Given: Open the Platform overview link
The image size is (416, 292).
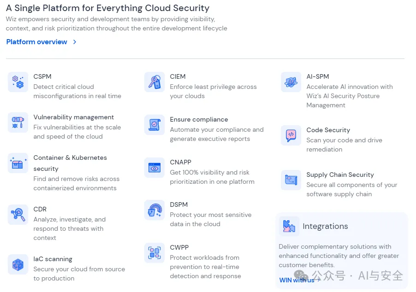Looking at the screenshot, I should click(x=36, y=42).
